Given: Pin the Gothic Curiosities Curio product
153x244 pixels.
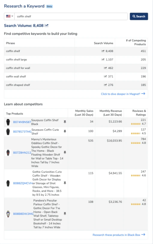Looking at the screenshot, I should (x=65, y=183).
